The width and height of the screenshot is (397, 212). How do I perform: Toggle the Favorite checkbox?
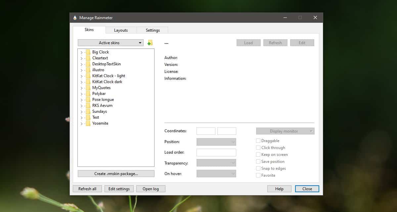(258, 175)
